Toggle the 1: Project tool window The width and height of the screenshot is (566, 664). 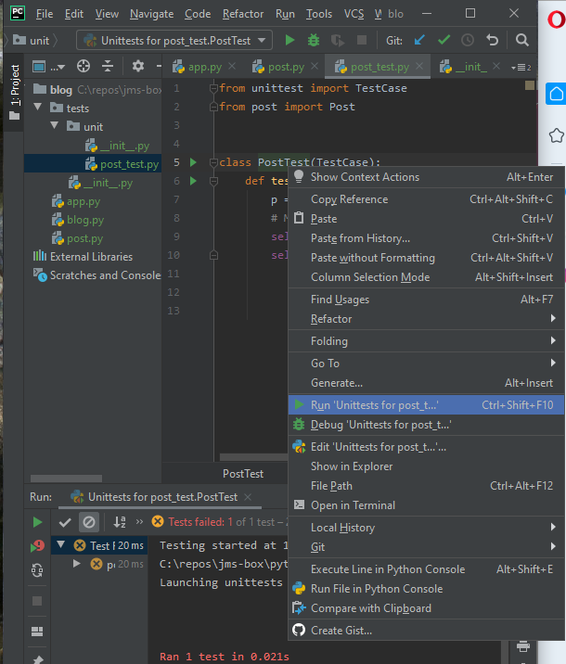(15, 92)
